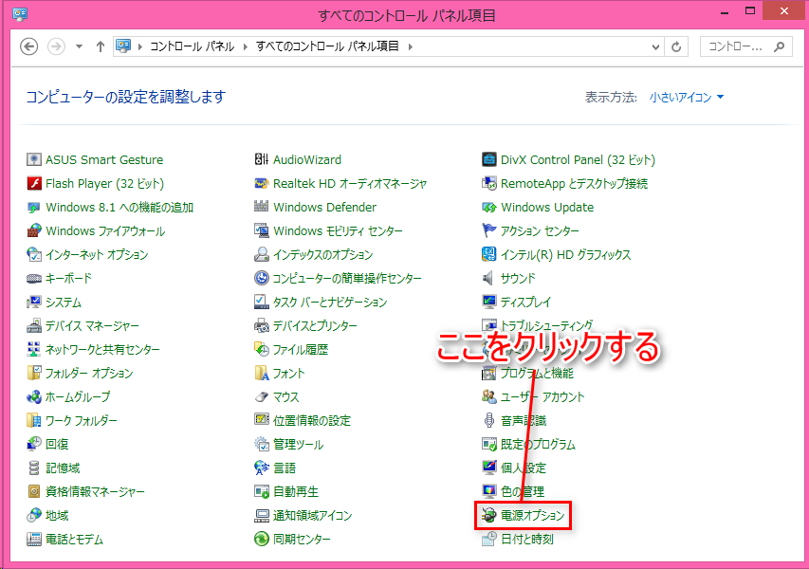Image resolution: width=809 pixels, height=569 pixels.
Task: Expand the chevron after すべてのコントロール パネル項目 breadcrumb
Action: click(410, 47)
